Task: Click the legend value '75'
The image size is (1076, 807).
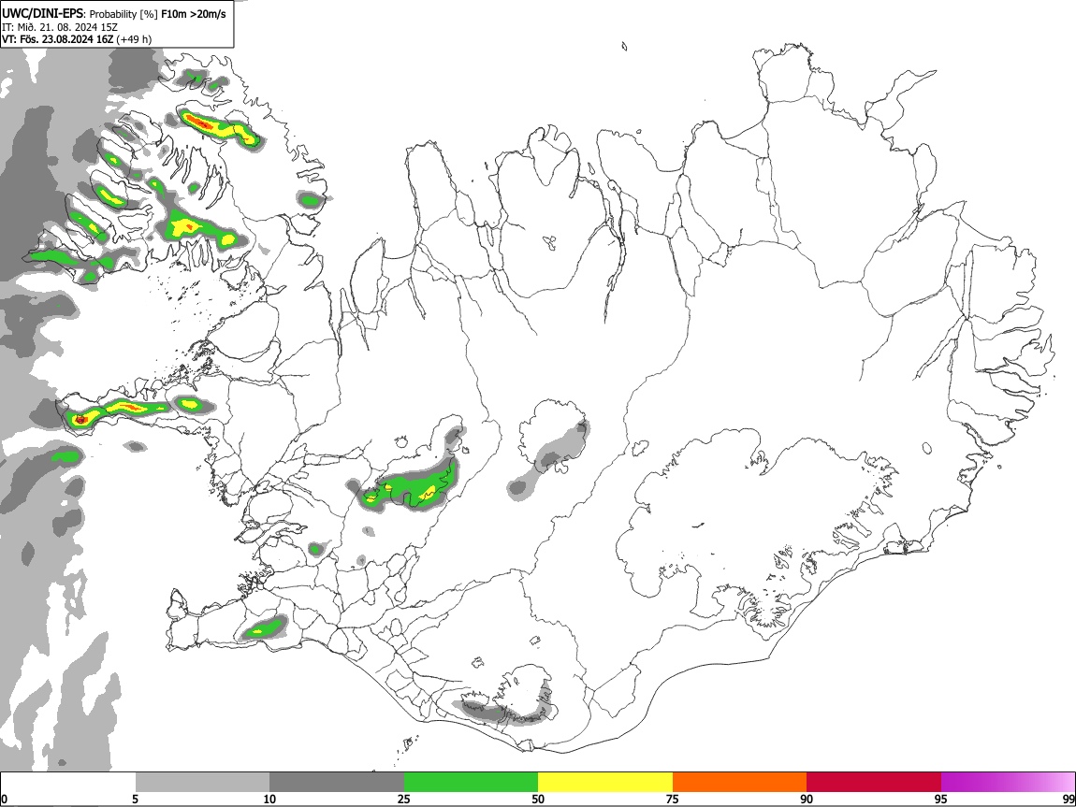Action: 673,799
